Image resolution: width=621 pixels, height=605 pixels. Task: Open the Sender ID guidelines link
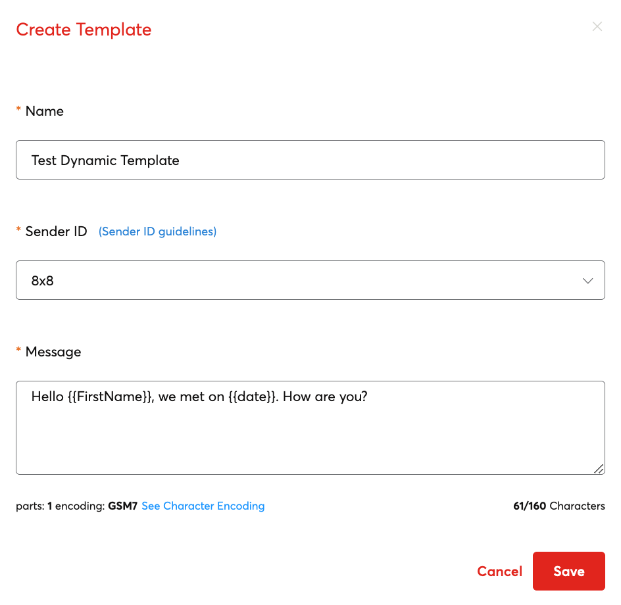coord(157,231)
